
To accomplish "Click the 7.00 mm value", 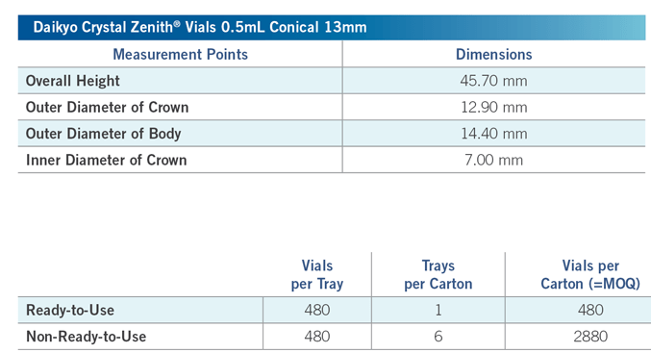I will (x=493, y=160).
